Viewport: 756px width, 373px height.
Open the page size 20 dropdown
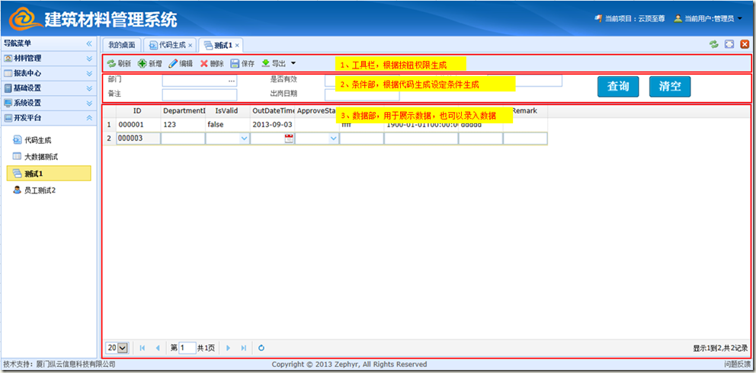point(117,348)
